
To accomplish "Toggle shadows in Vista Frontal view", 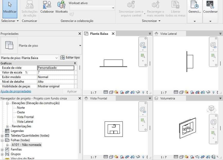I will click(122, 157).
